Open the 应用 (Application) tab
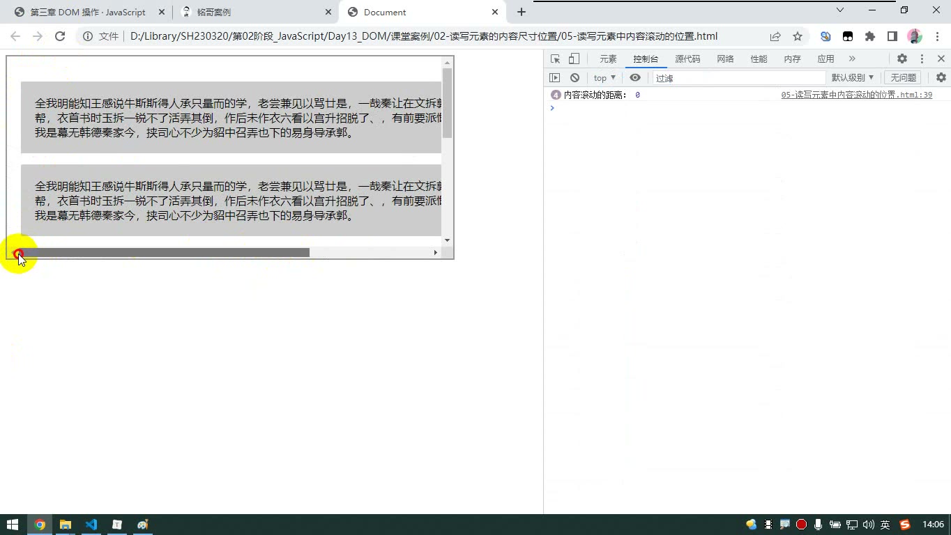The image size is (951, 535). (826, 59)
